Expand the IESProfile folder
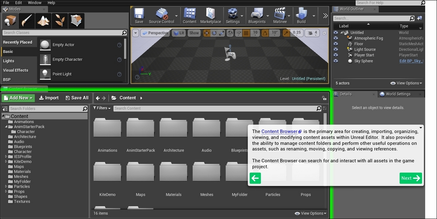Screen dimensions: 437x219 pyautogui.click(x=6, y=156)
